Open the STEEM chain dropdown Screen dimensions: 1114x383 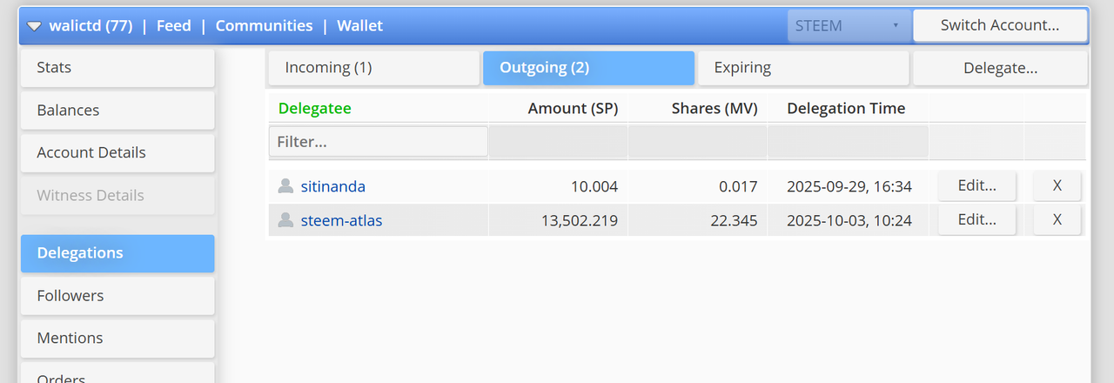click(848, 26)
